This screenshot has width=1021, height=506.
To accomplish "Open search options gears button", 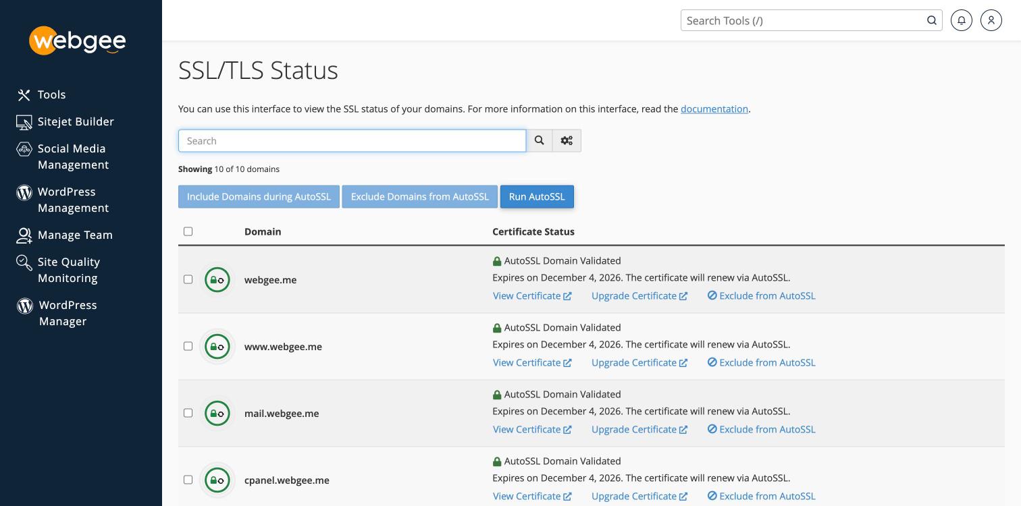I will [x=567, y=140].
